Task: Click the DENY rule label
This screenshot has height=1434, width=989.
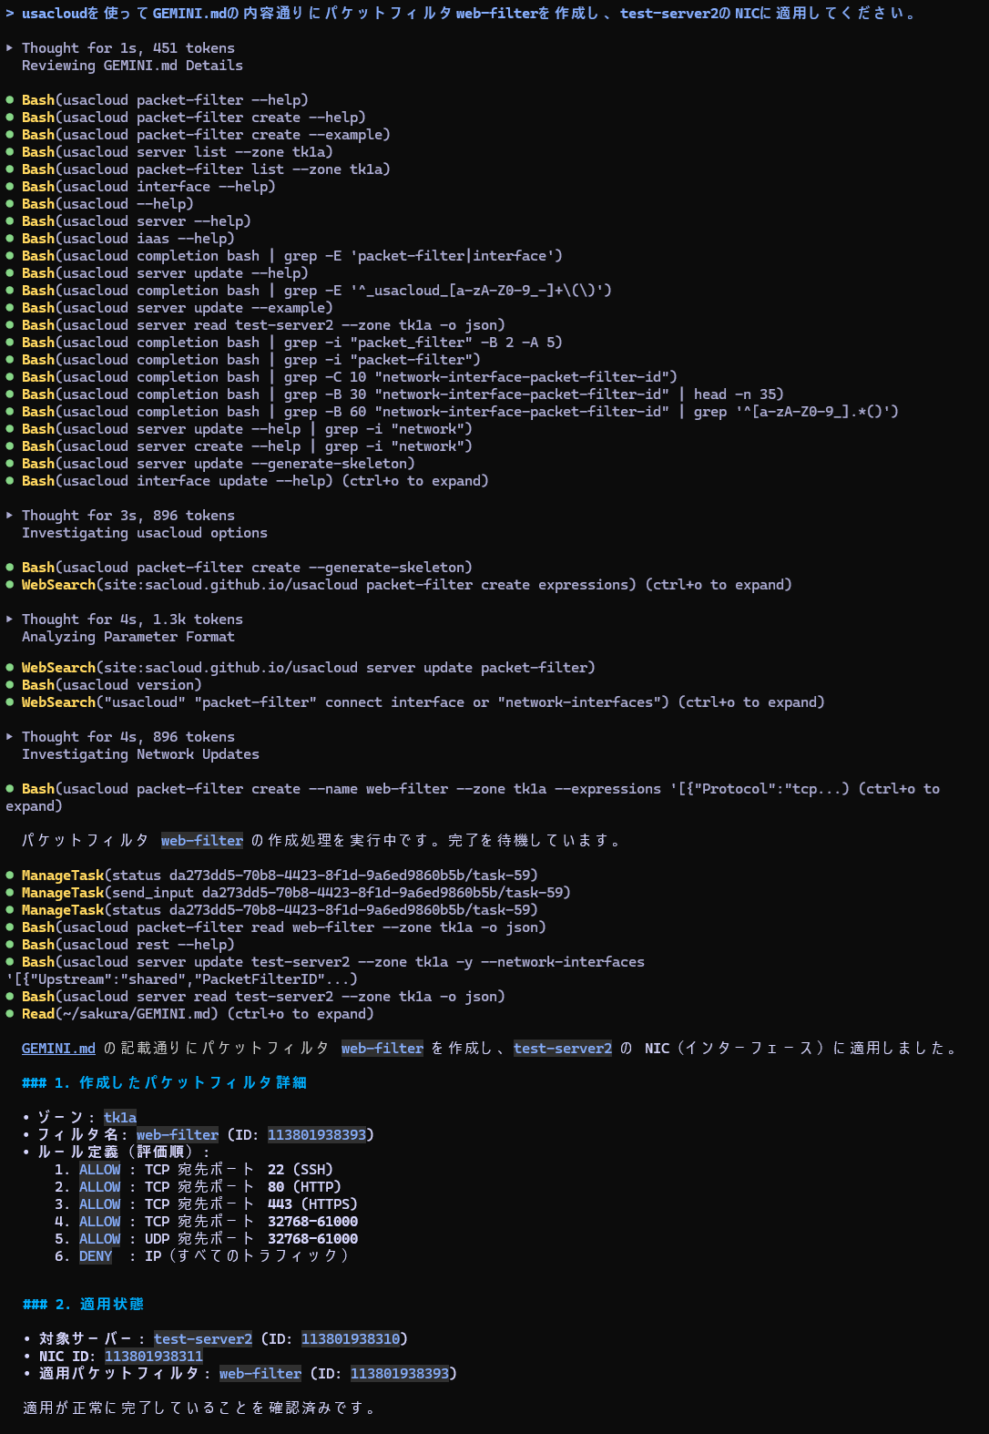Action: (96, 1255)
